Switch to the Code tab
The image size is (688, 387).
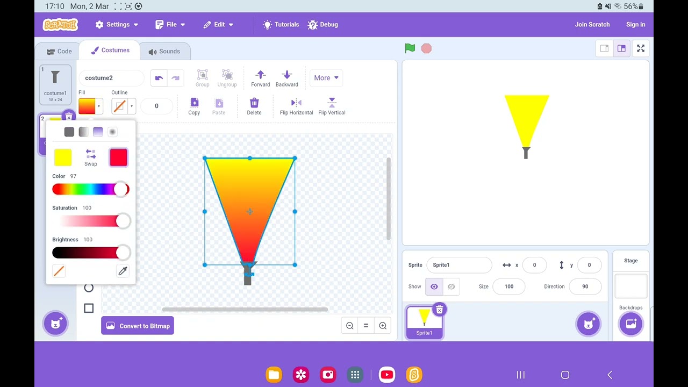(x=59, y=52)
